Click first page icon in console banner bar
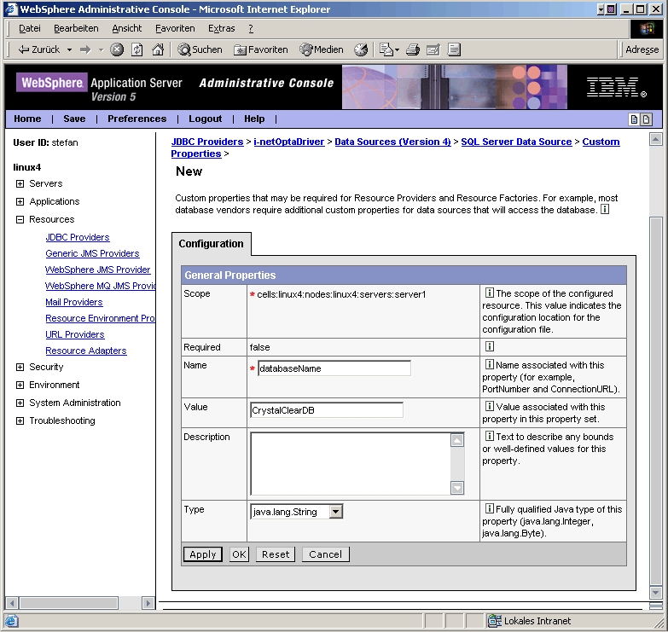668x632 pixels. (x=634, y=119)
